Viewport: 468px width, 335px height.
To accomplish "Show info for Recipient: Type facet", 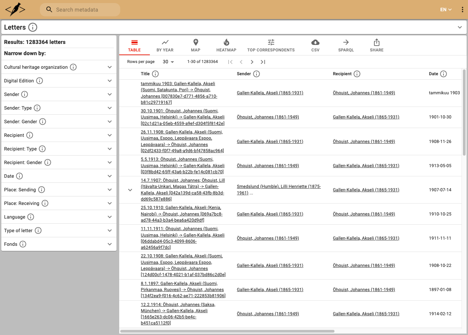I will point(42,149).
